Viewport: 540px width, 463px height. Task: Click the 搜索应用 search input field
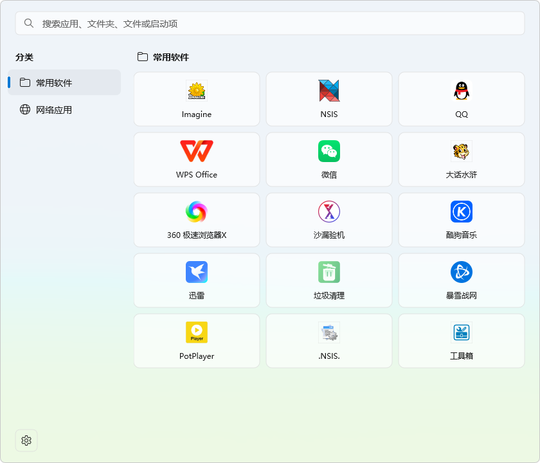pyautogui.click(x=270, y=23)
